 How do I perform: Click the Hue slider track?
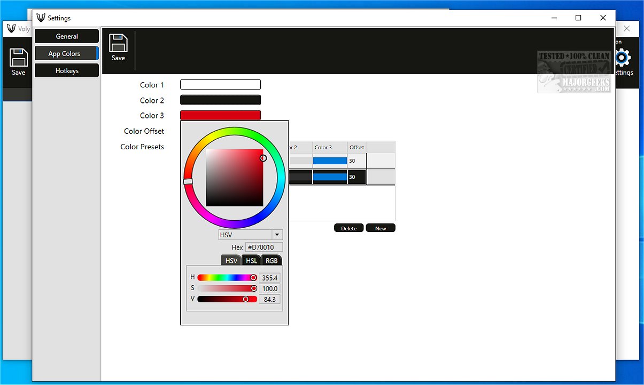(x=227, y=278)
